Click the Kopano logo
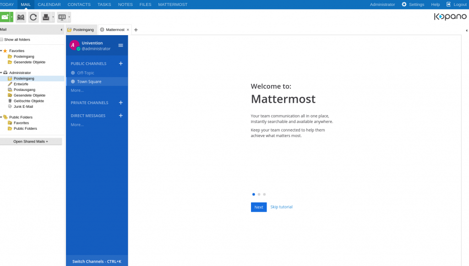Viewport: 469px width, 266px height. tap(450, 17)
